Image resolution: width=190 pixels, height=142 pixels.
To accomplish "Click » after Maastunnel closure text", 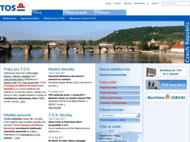I will [59, 132].
